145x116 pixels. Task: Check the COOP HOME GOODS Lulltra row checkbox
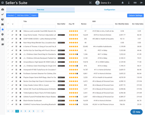coord(8,39)
